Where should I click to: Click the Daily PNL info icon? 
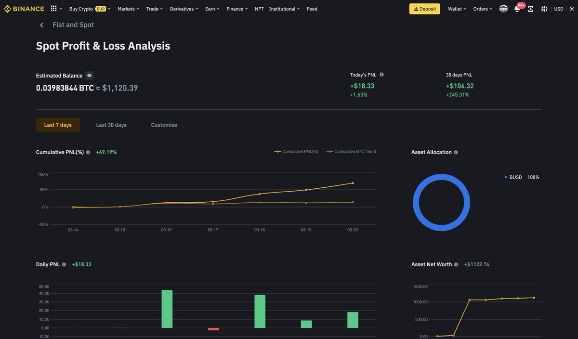click(x=64, y=264)
